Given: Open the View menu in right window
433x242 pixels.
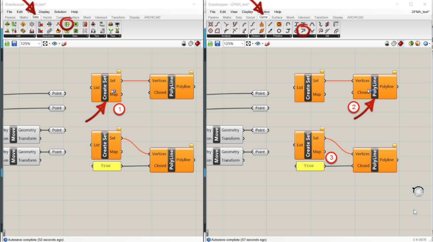Looking at the screenshot, I should click(x=234, y=12).
